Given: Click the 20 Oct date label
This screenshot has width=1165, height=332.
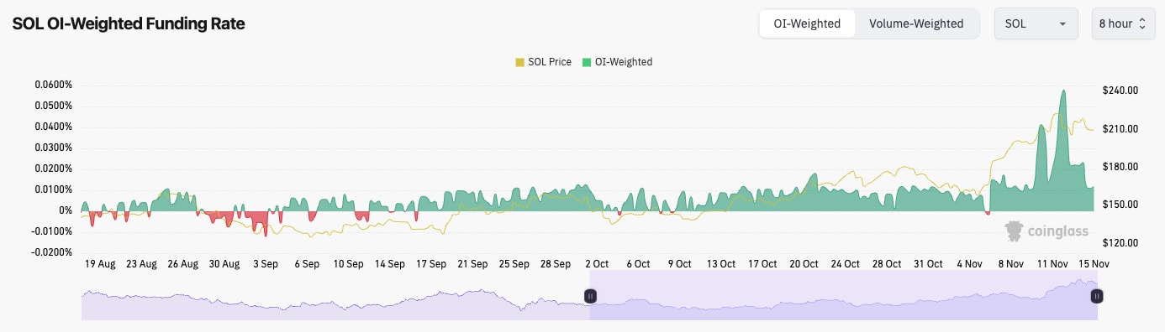Looking at the screenshot, I should pos(804,264).
